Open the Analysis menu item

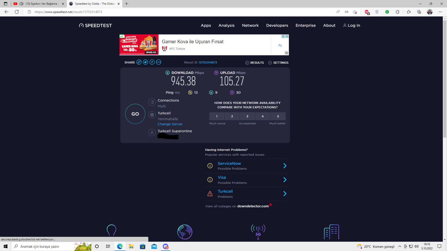[x=226, y=26]
